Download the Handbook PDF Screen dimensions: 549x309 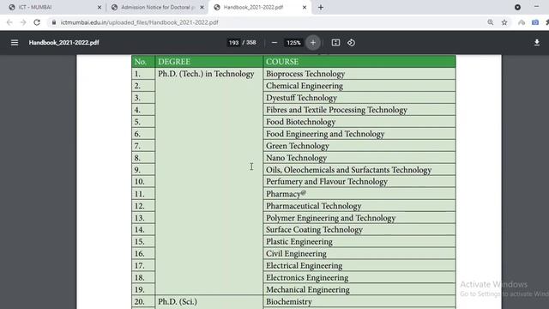point(537,43)
